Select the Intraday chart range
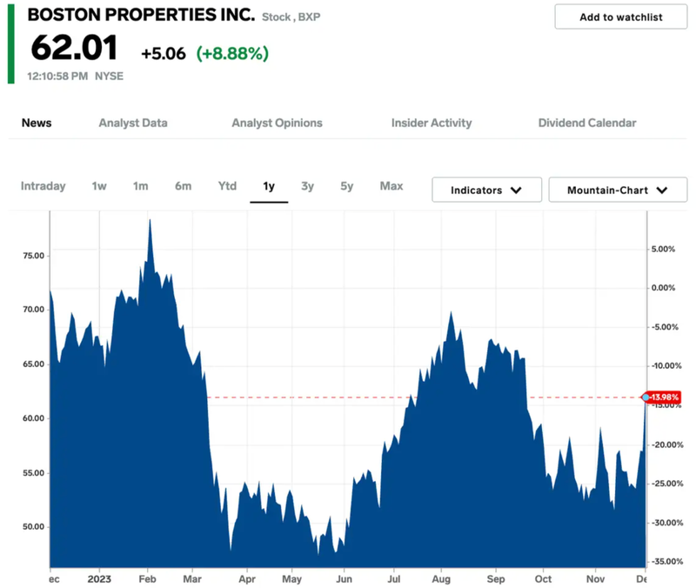Screen dimensions: 696x588 pyautogui.click(x=43, y=186)
